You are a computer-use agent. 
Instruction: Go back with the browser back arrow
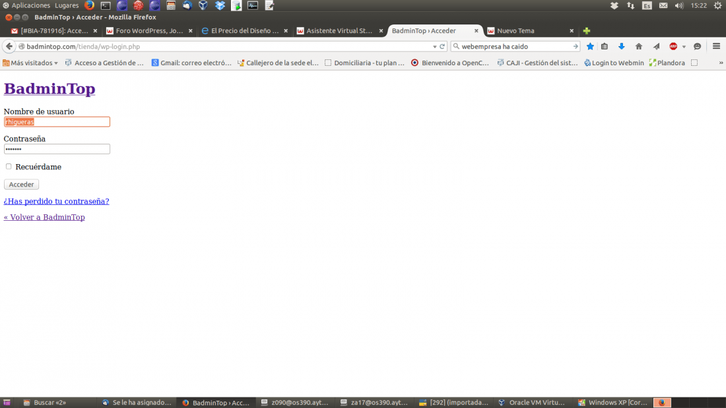pyautogui.click(x=9, y=46)
